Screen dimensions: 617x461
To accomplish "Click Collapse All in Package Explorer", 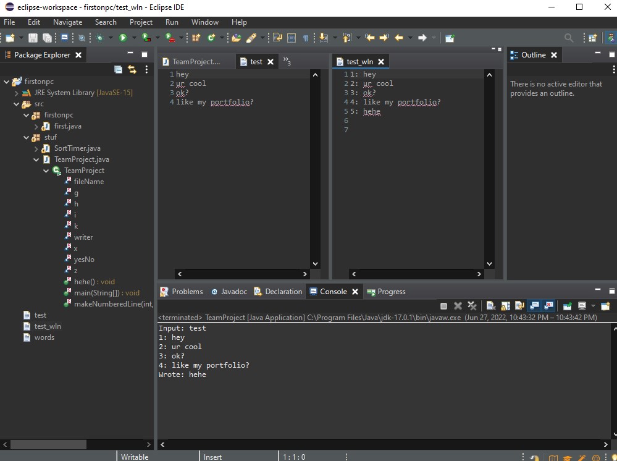I will (118, 70).
